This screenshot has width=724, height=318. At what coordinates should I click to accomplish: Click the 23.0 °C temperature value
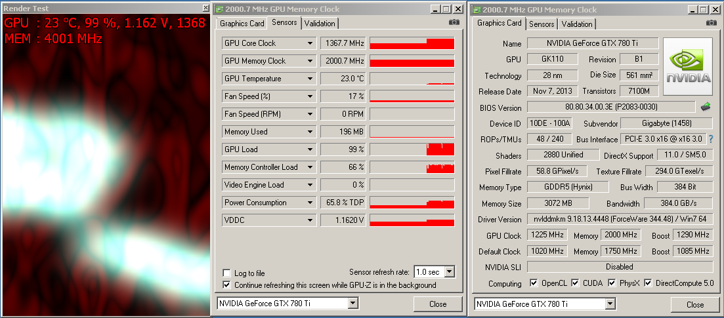point(343,79)
